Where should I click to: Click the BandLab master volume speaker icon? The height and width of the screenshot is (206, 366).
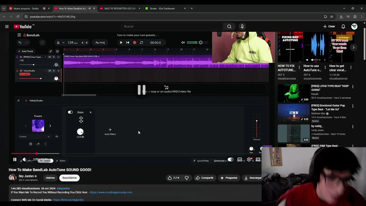coord(183,43)
